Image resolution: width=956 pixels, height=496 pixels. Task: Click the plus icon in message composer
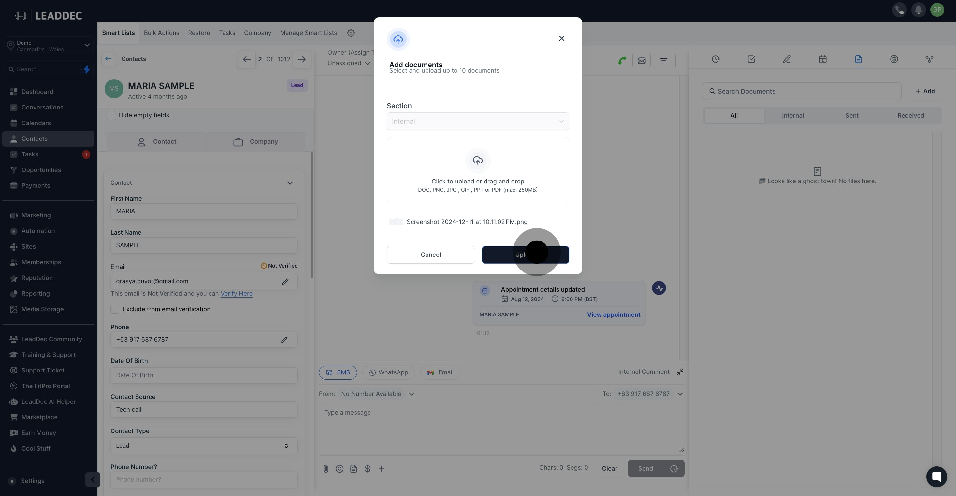coord(381,469)
